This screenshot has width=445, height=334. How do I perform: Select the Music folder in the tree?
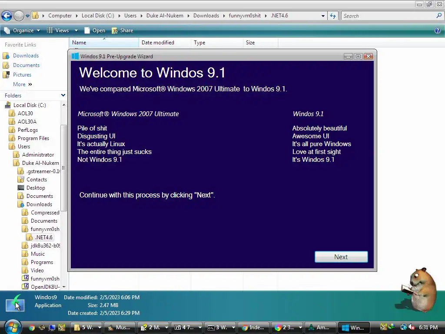pyautogui.click(x=37, y=254)
